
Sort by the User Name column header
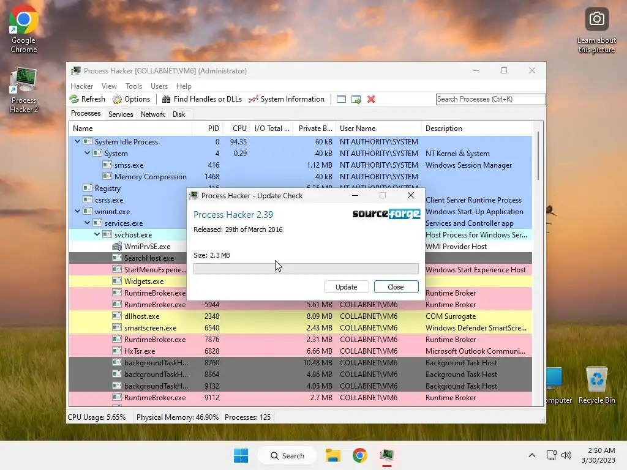pyautogui.click(x=378, y=129)
